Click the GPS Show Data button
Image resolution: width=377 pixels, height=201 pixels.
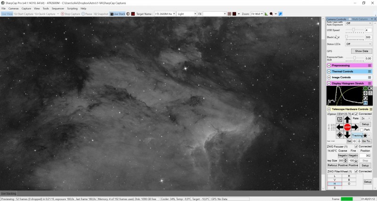(x=361, y=51)
